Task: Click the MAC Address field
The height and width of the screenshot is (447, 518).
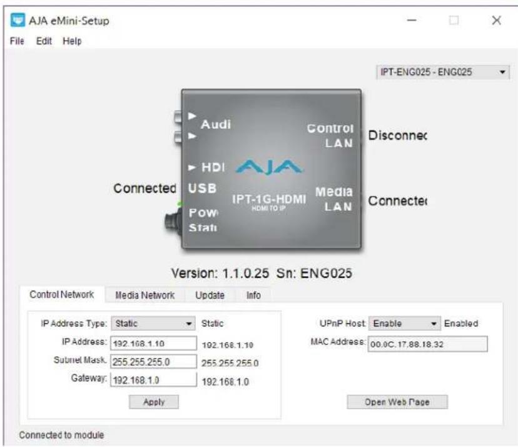Action: pos(427,344)
